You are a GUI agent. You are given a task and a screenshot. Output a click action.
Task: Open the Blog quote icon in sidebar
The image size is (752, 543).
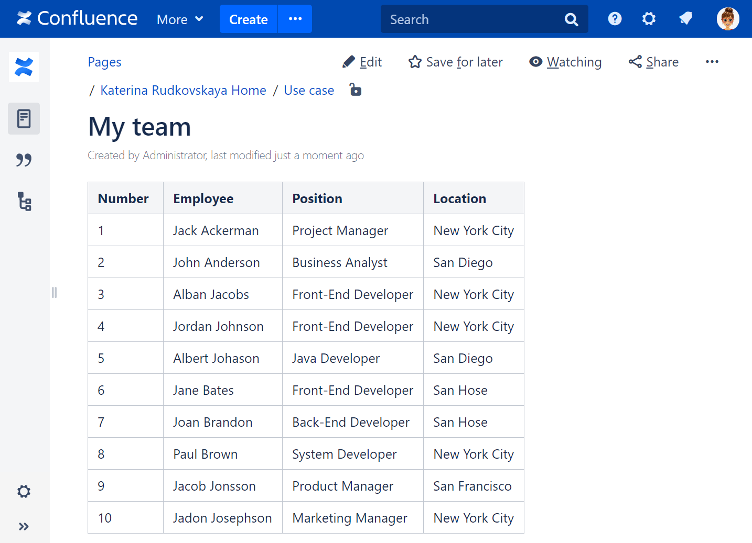click(24, 160)
